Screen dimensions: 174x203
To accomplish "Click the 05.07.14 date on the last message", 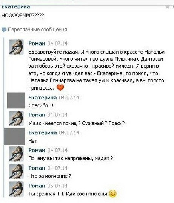I will tap(57, 186).
